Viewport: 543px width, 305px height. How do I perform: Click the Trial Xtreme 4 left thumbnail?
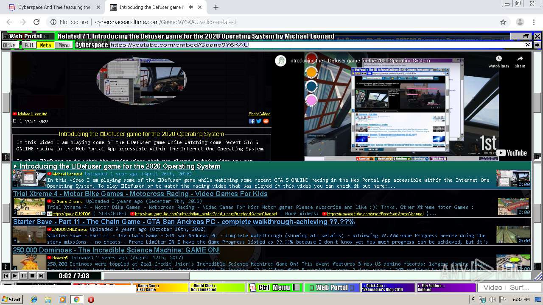[x=29, y=207]
